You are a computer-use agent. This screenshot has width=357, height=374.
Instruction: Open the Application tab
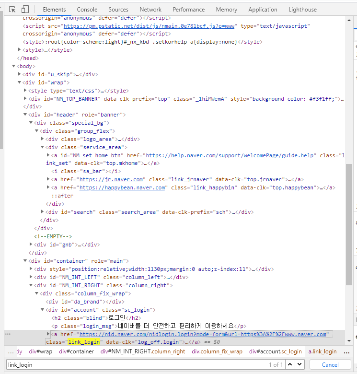[263, 10]
